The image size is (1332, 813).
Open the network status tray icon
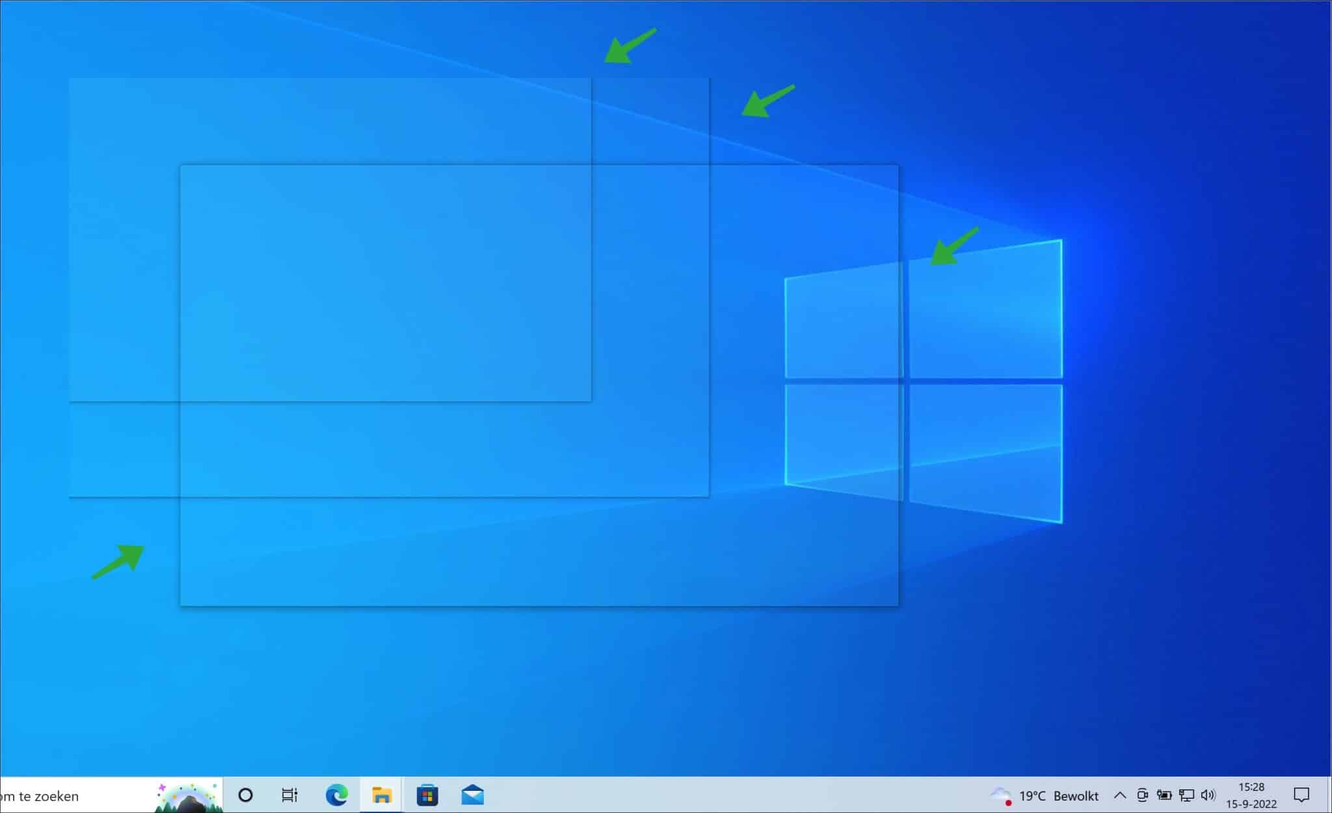(1188, 795)
